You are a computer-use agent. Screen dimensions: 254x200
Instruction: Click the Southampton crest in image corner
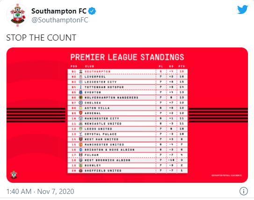[x=14, y=175]
